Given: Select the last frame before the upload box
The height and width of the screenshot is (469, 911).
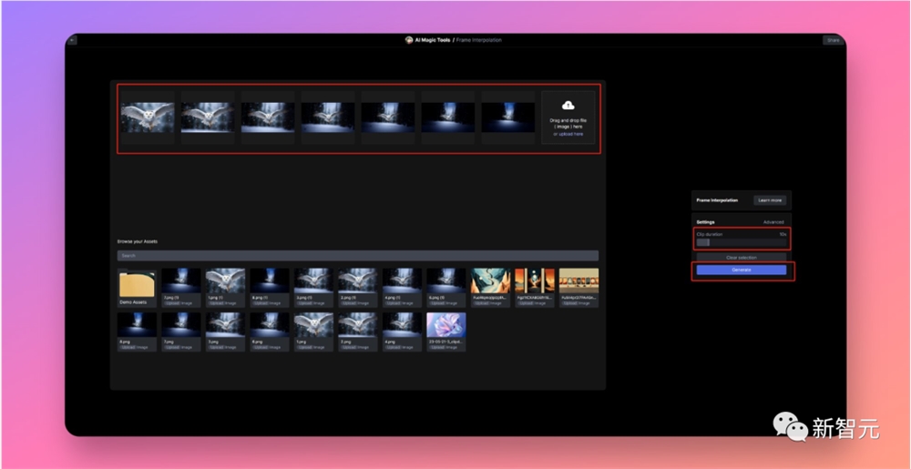Looking at the screenshot, I should coord(508,117).
